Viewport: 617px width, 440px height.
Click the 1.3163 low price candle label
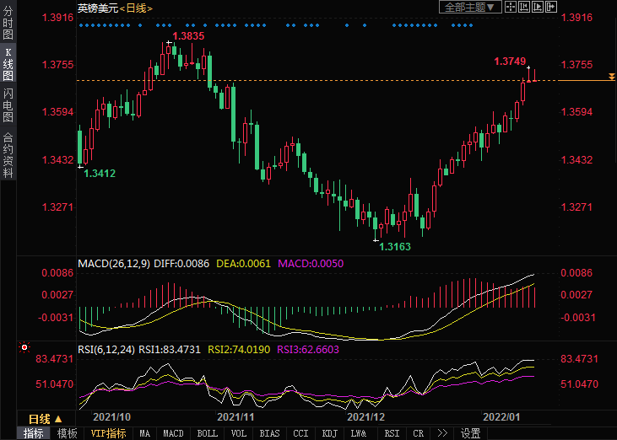click(x=394, y=247)
